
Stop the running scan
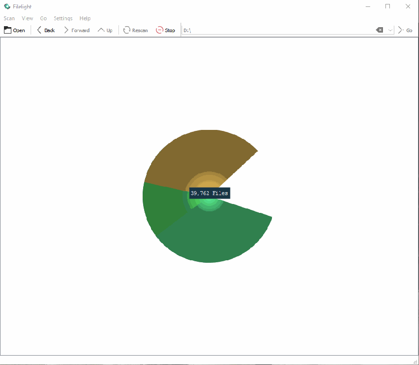click(x=165, y=30)
